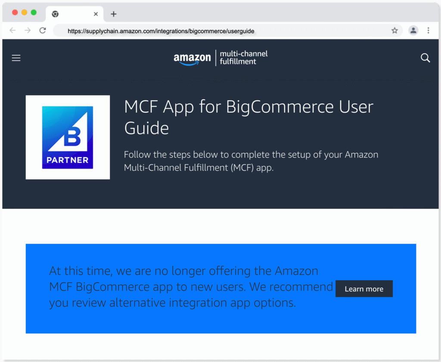Select the BigCommerce Partner badge
The image size is (441, 362).
tap(68, 137)
